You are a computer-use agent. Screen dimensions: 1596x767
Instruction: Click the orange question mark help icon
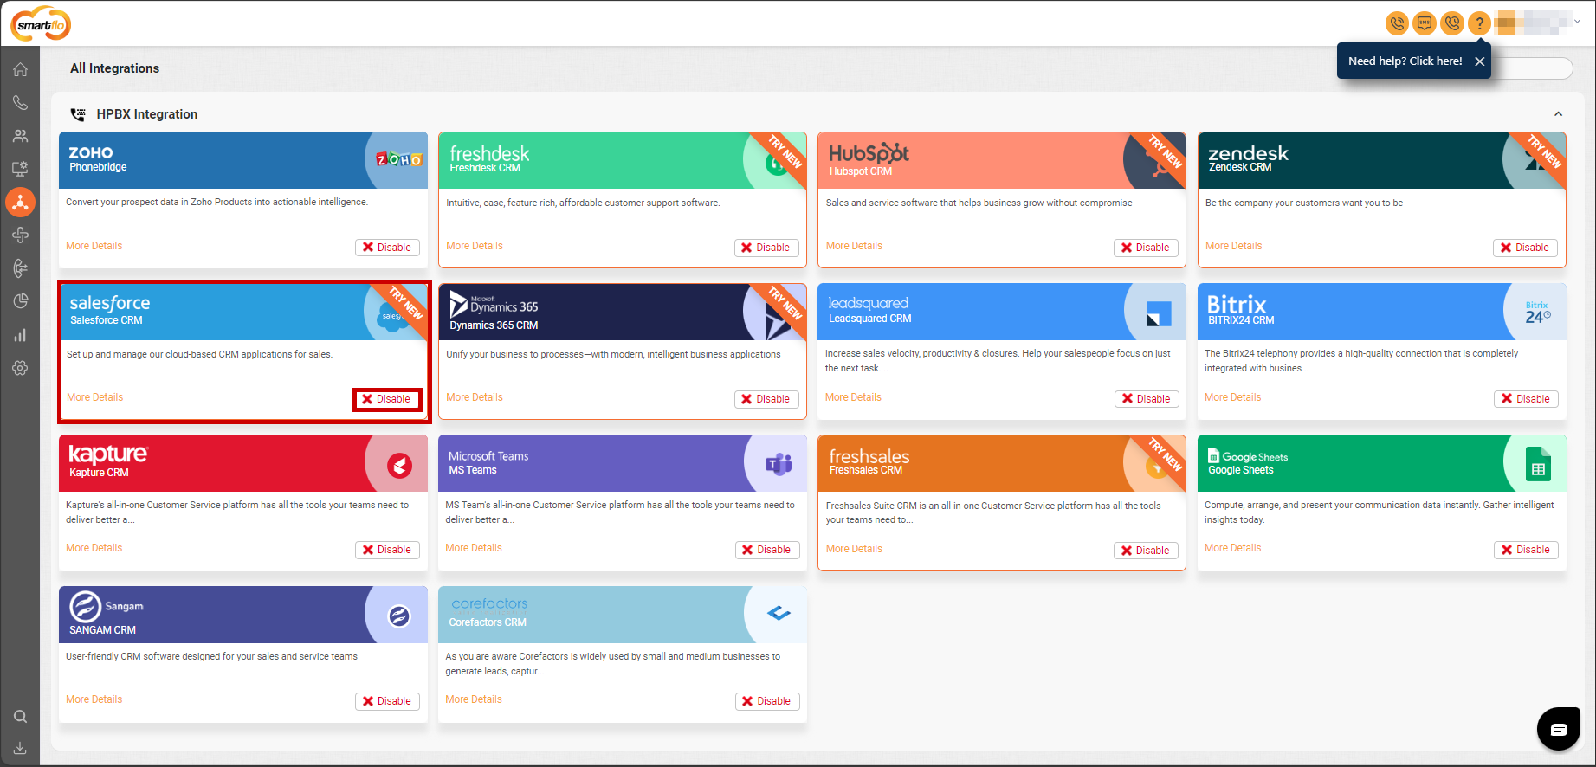pyautogui.click(x=1480, y=23)
